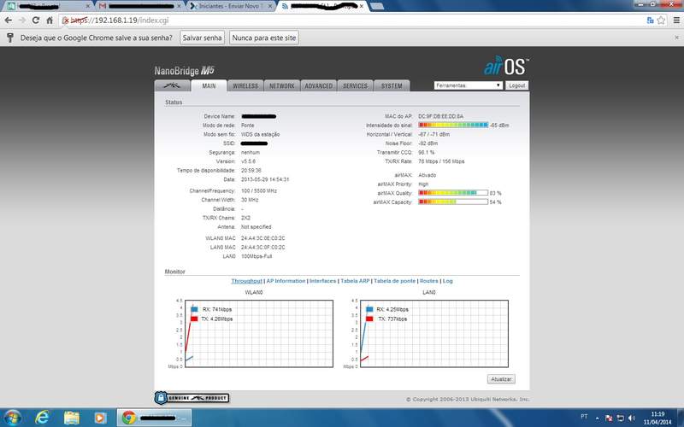The width and height of the screenshot is (684, 427).
Task: Click the Noise Floor -92 dBm value
Action: tap(428, 143)
